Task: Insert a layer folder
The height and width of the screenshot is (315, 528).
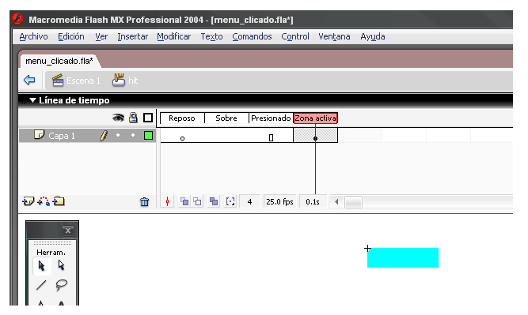Action: 59,201
